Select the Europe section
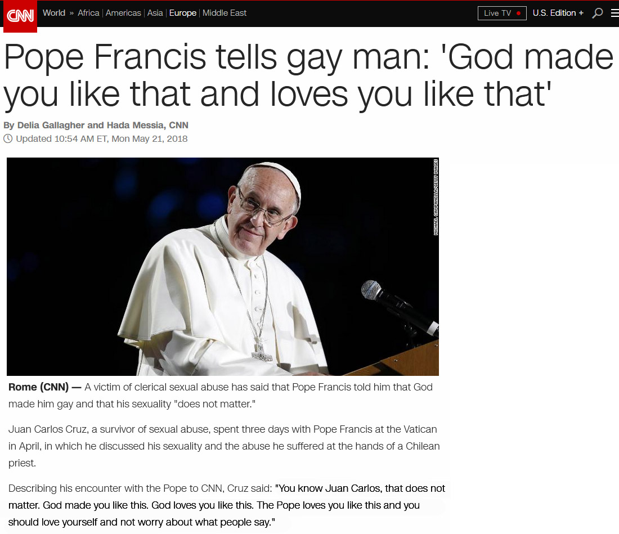This screenshot has width=619, height=534. 183,13
